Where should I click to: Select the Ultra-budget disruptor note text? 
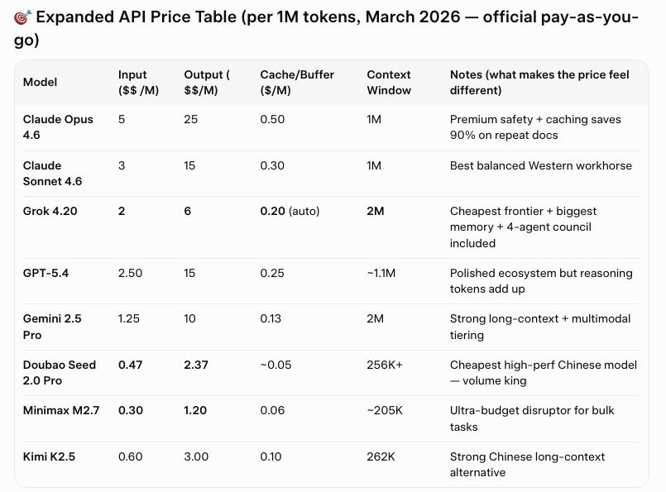point(532,418)
